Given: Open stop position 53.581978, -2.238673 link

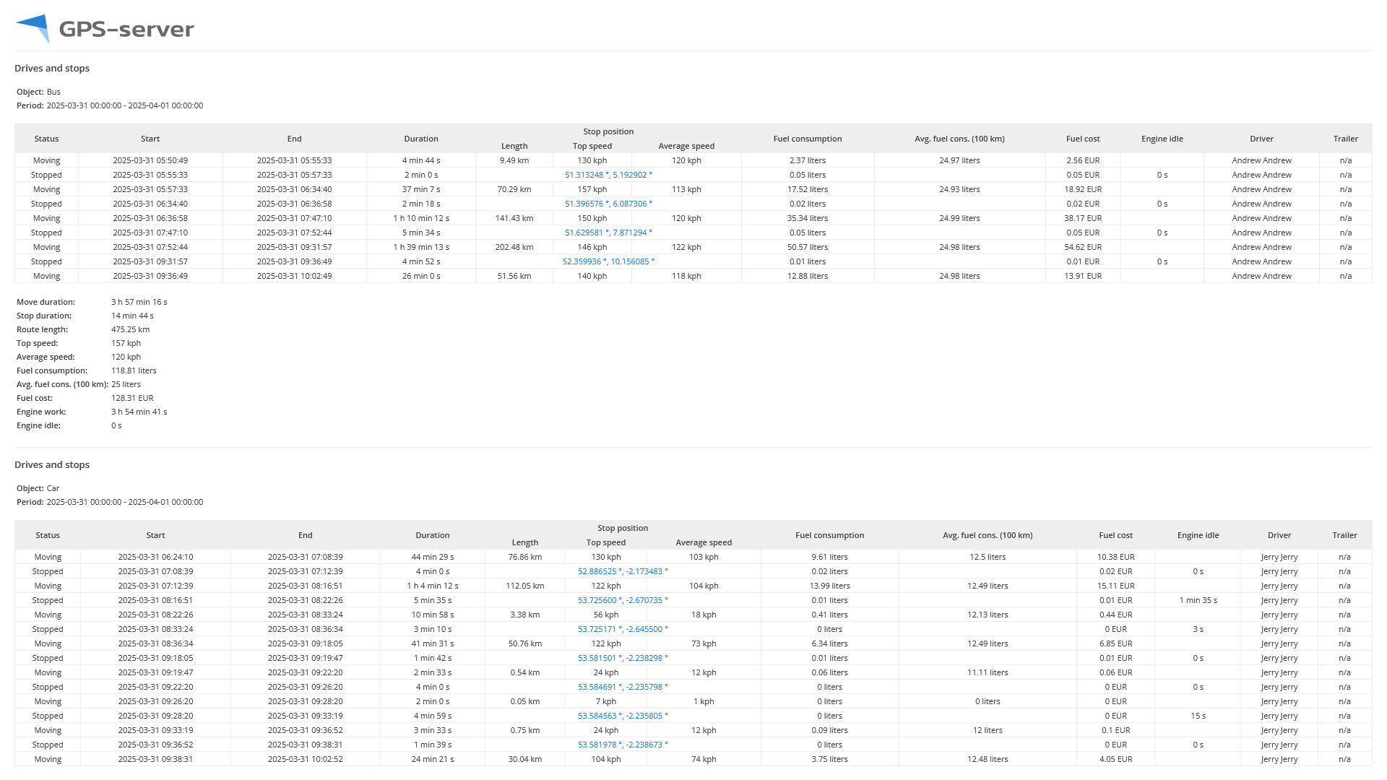Looking at the screenshot, I should pos(622,745).
